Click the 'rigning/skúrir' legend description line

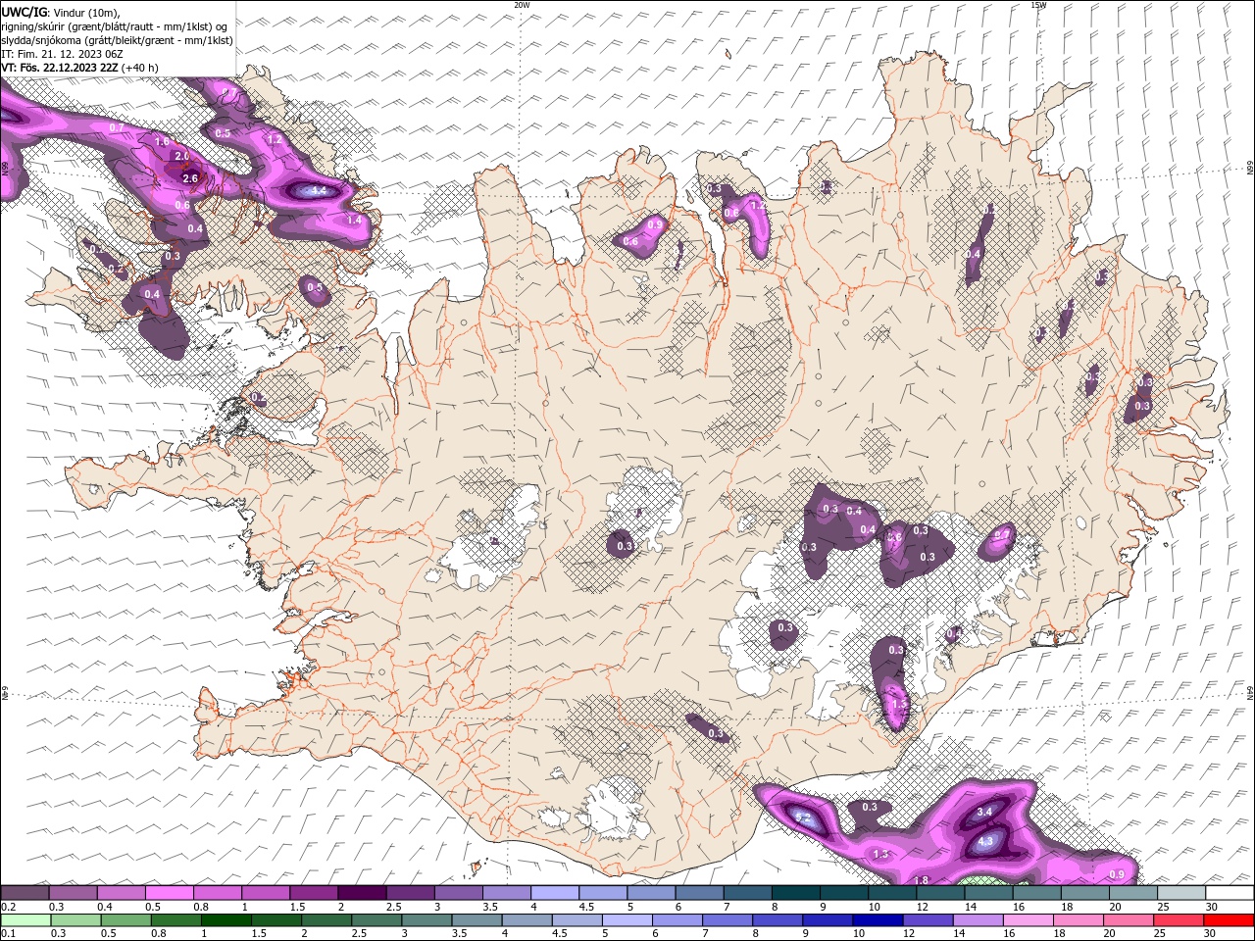pyautogui.click(x=116, y=26)
